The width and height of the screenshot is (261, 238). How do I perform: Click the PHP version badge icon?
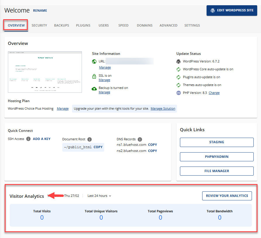tap(178, 93)
